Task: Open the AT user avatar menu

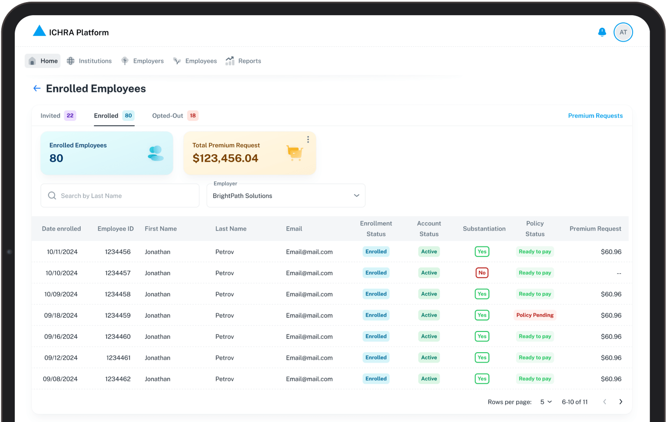Action: 623,32
